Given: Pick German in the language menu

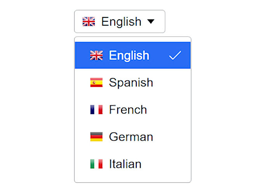Looking at the screenshot, I should [133, 137].
